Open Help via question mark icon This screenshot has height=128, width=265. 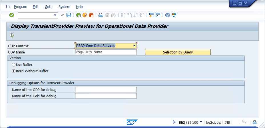[x=168, y=15]
